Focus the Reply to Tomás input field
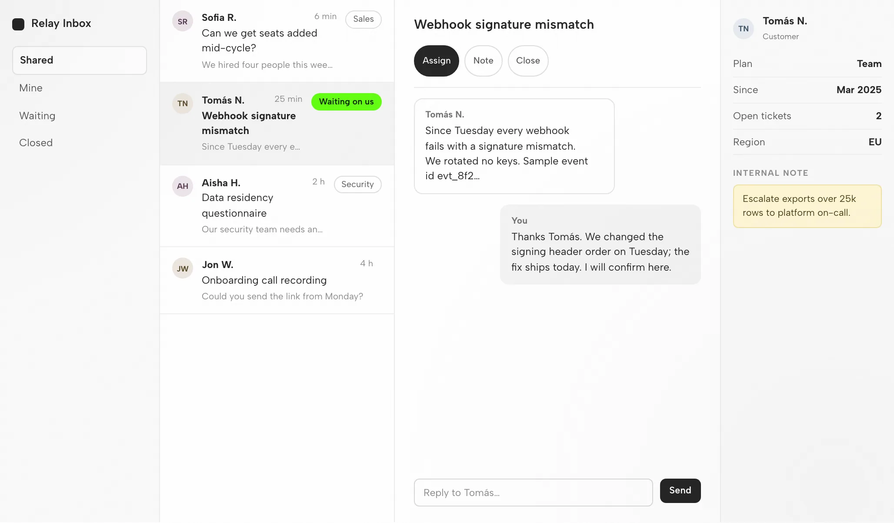 (x=534, y=493)
